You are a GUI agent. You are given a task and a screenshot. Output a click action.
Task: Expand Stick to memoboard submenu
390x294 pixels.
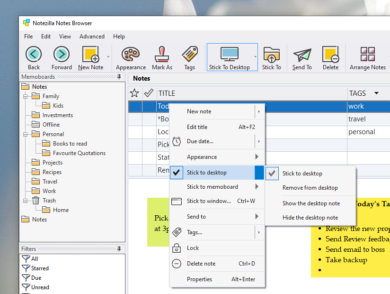point(257,187)
